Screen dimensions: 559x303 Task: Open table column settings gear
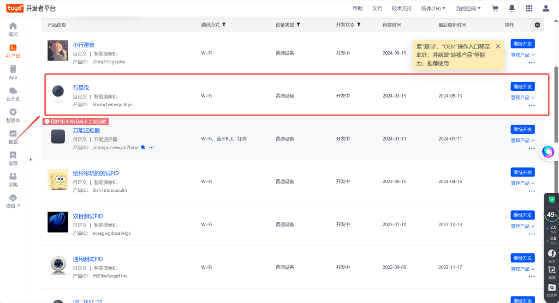click(537, 25)
